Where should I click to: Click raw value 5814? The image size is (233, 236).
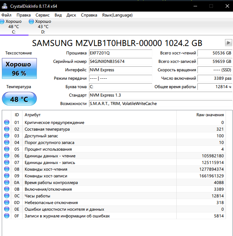pos(219,216)
